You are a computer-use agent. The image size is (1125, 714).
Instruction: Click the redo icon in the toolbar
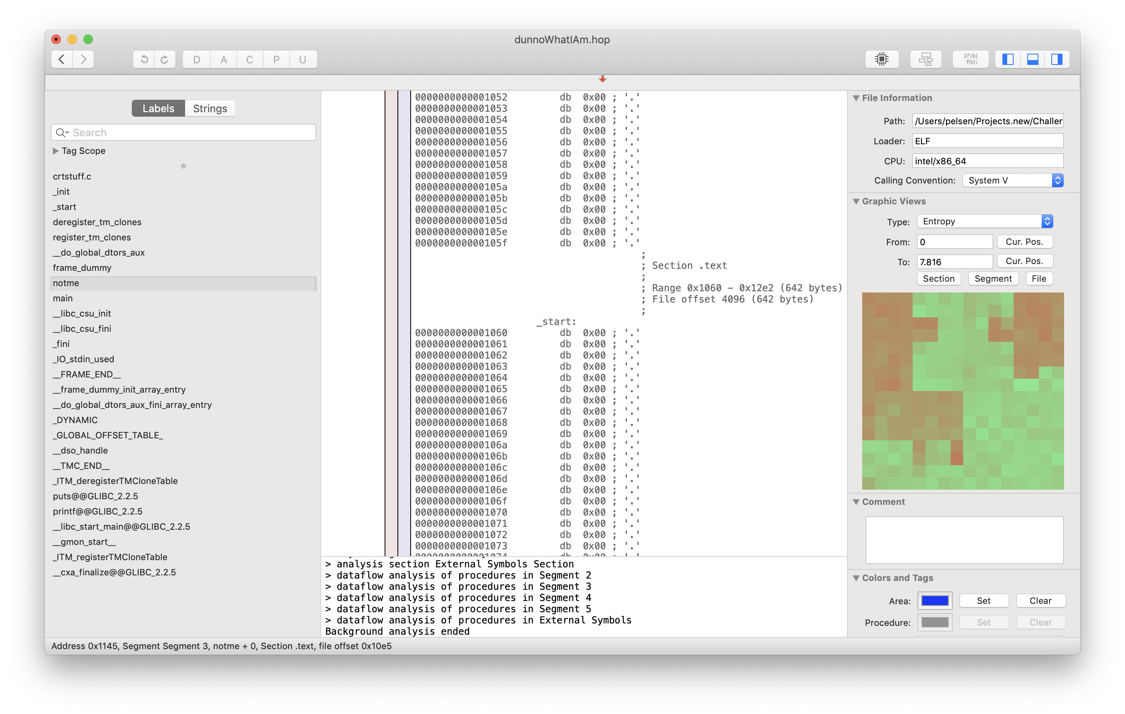point(164,59)
